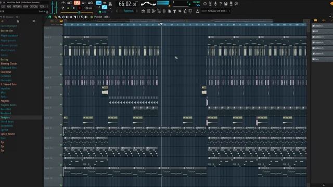The height and width of the screenshot is (187, 333).
Task: Select the playlist mute speaker tool
Action: (x=67, y=17)
